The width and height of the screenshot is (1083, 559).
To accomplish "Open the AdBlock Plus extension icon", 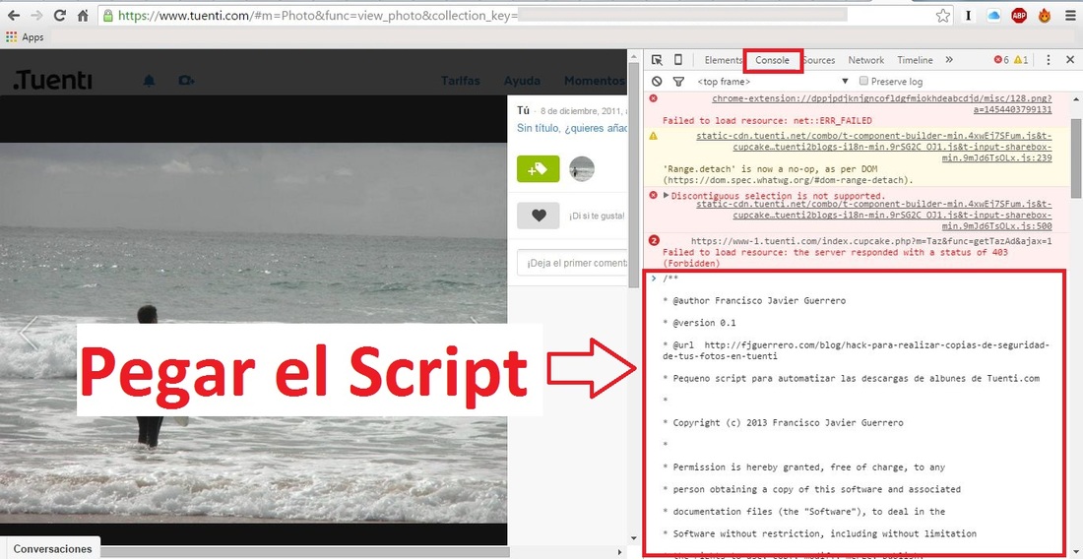I will tap(1019, 15).
